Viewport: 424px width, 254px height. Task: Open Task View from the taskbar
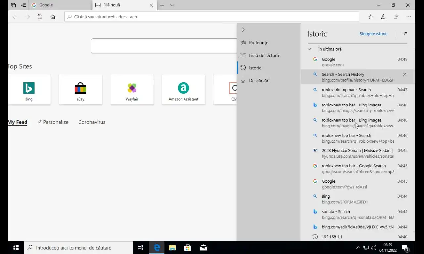tap(140, 248)
